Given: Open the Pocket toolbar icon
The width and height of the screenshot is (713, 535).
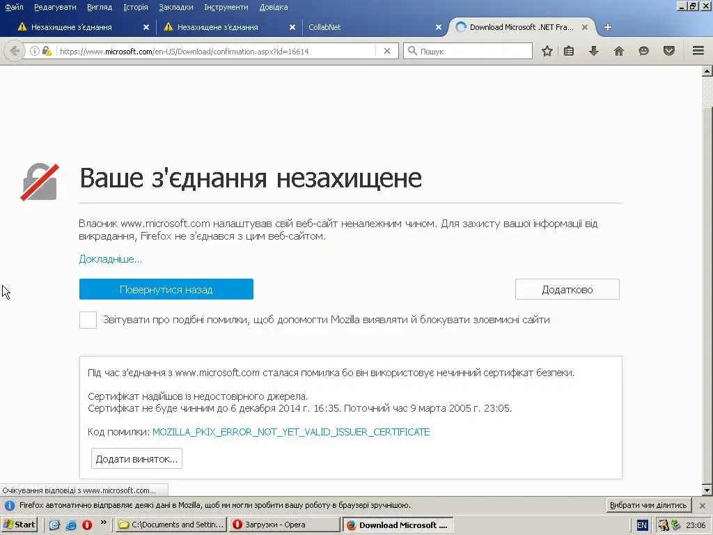Looking at the screenshot, I should (x=669, y=51).
